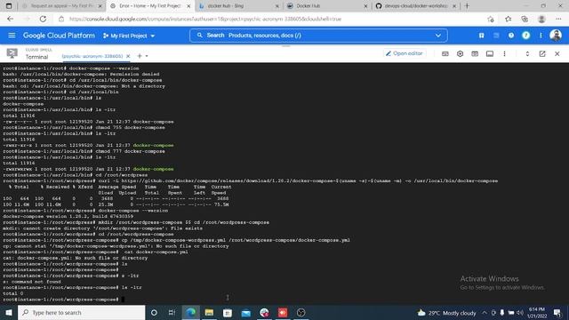Close the Docker Hub browser tab
569x320 pixels.
point(365,6)
